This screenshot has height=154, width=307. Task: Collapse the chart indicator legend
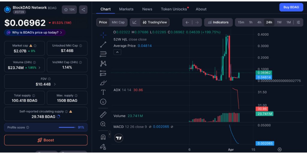(x=117, y=52)
